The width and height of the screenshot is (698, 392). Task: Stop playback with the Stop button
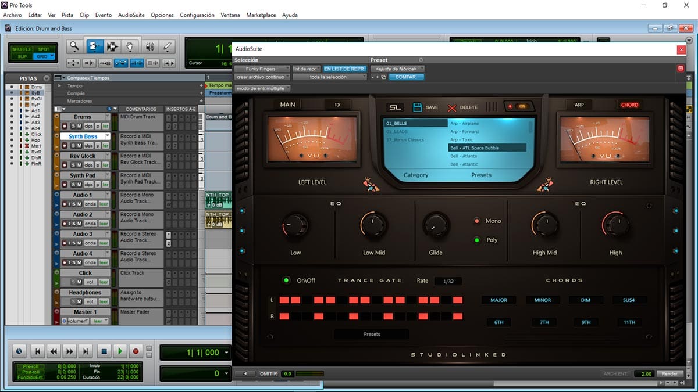pyautogui.click(x=104, y=351)
